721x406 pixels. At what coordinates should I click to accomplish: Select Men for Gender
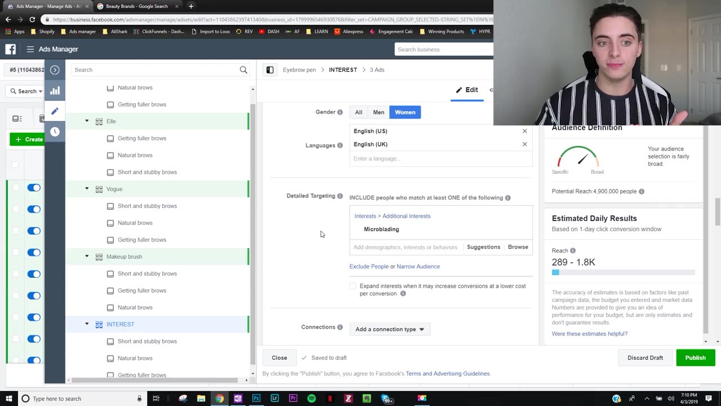click(x=379, y=112)
